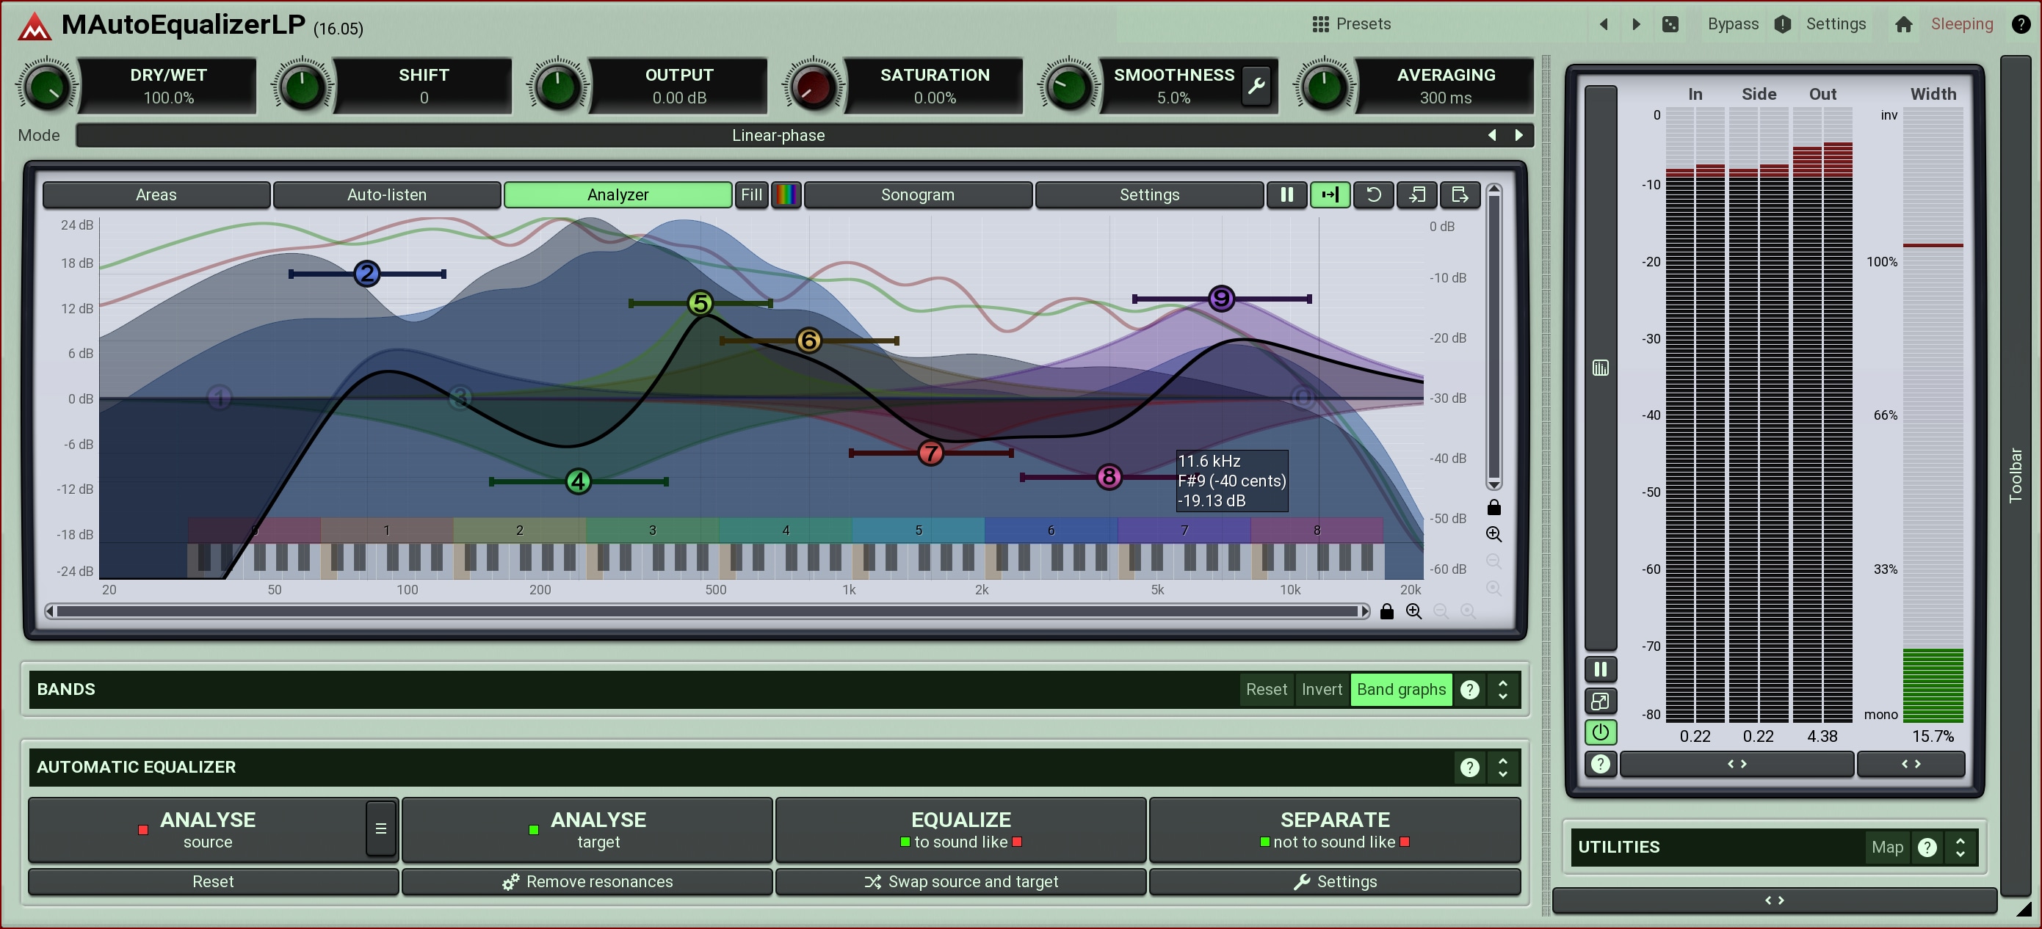The width and height of the screenshot is (2042, 929).
Task: Click the horizontal zoom lock icon
Action: (x=1386, y=611)
